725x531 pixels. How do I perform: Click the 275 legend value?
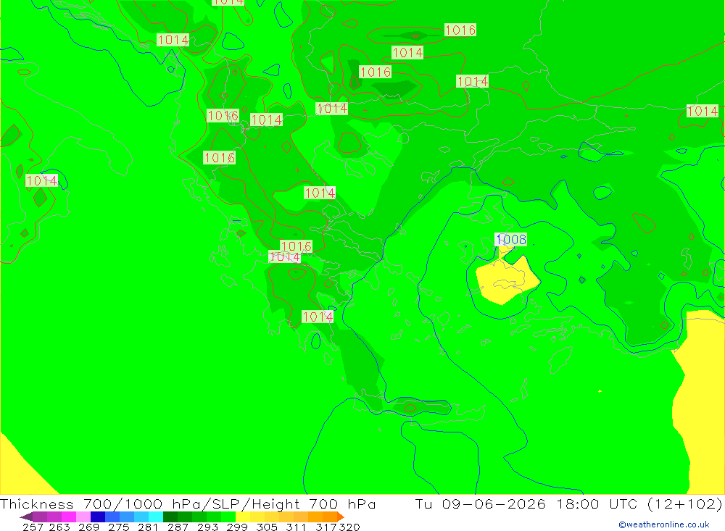[118, 527]
